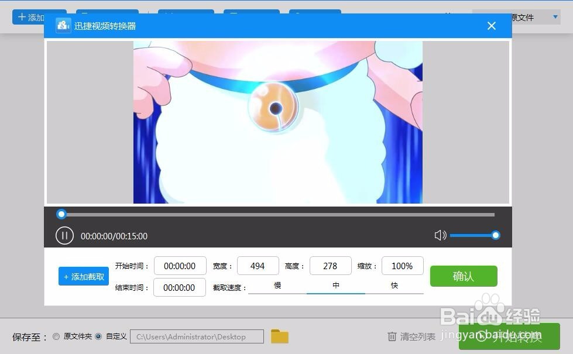This screenshot has height=354, width=573.
Task: Close the 迅捷视频转换器 dialog
Action: 492,26
